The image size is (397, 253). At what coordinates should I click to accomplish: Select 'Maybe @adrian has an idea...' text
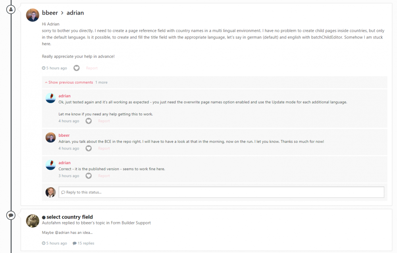tap(67, 232)
